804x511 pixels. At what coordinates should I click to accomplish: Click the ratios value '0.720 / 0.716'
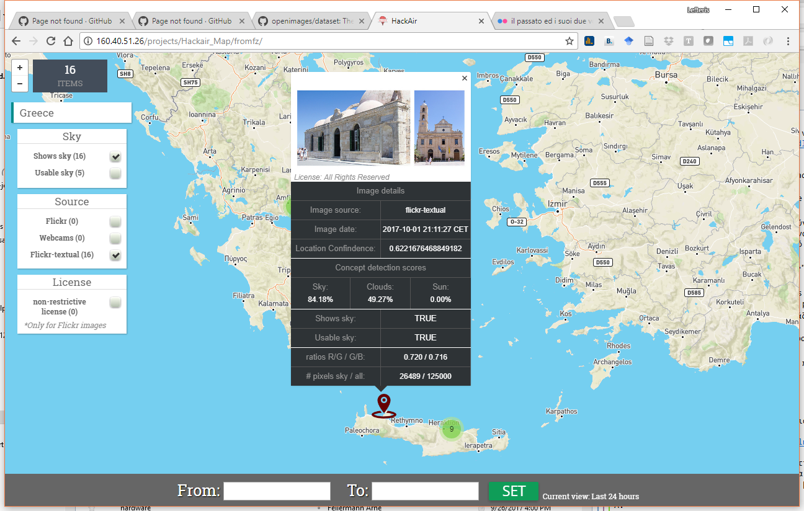(426, 357)
